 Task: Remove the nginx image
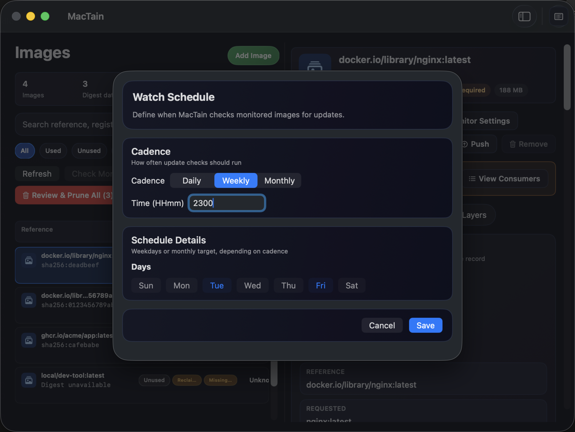click(x=528, y=144)
